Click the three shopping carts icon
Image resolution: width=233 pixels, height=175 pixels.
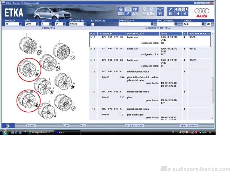[160, 9]
